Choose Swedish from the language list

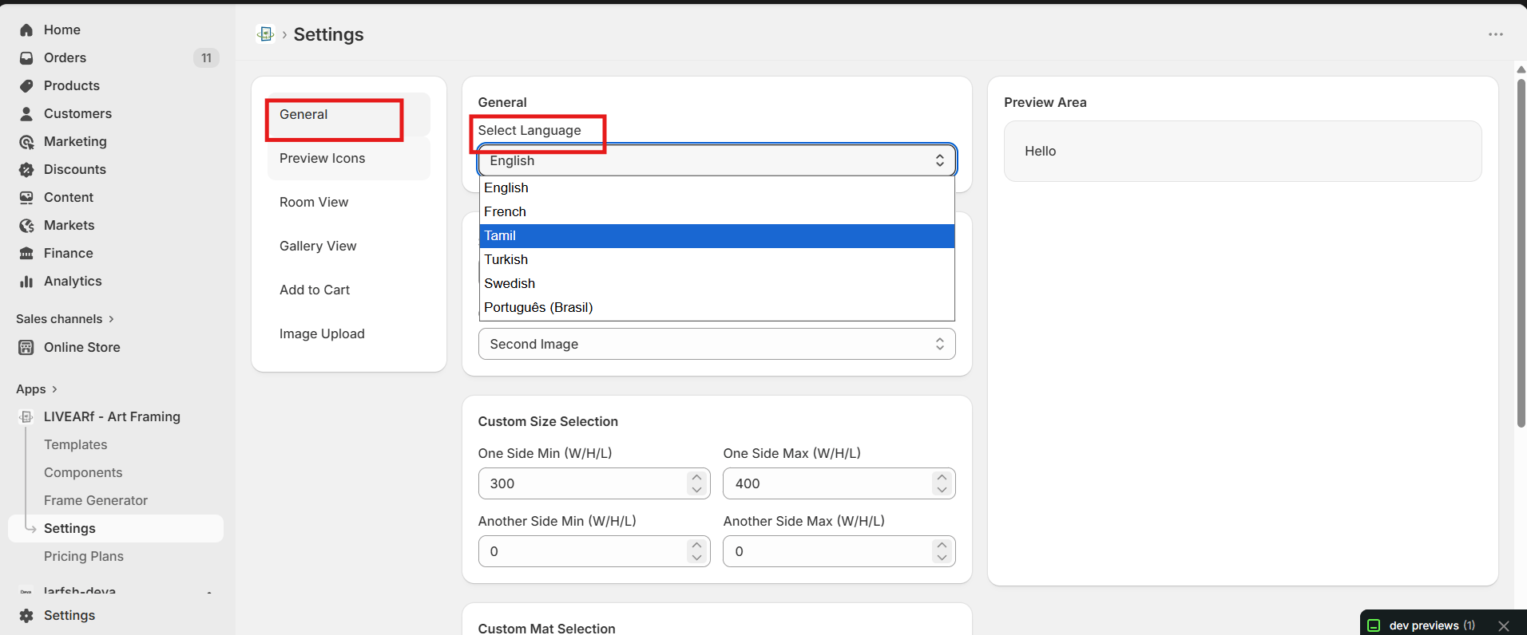point(717,283)
